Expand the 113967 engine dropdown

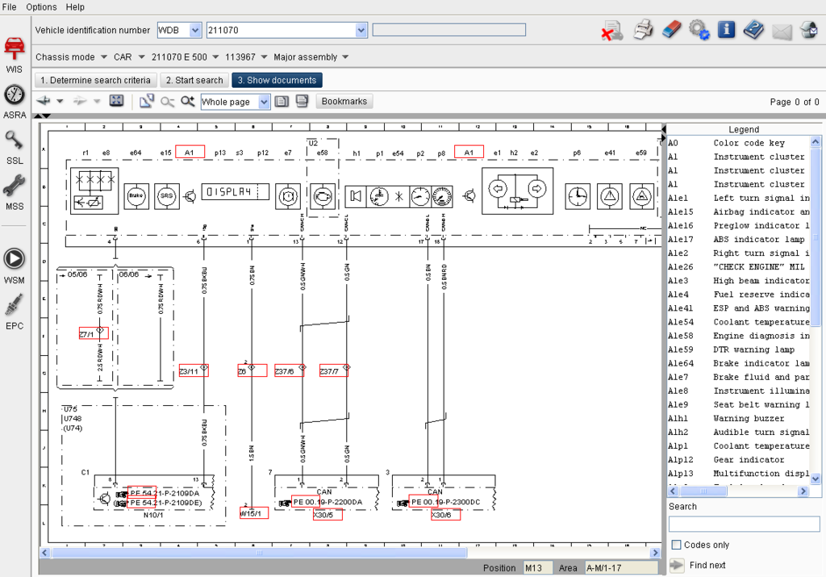[x=264, y=57]
